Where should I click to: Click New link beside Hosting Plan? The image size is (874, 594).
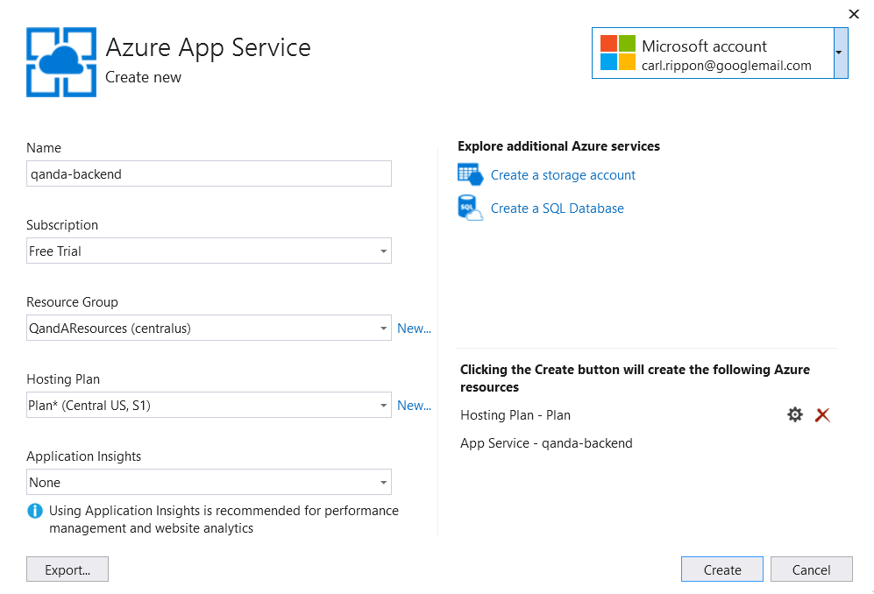tap(414, 406)
